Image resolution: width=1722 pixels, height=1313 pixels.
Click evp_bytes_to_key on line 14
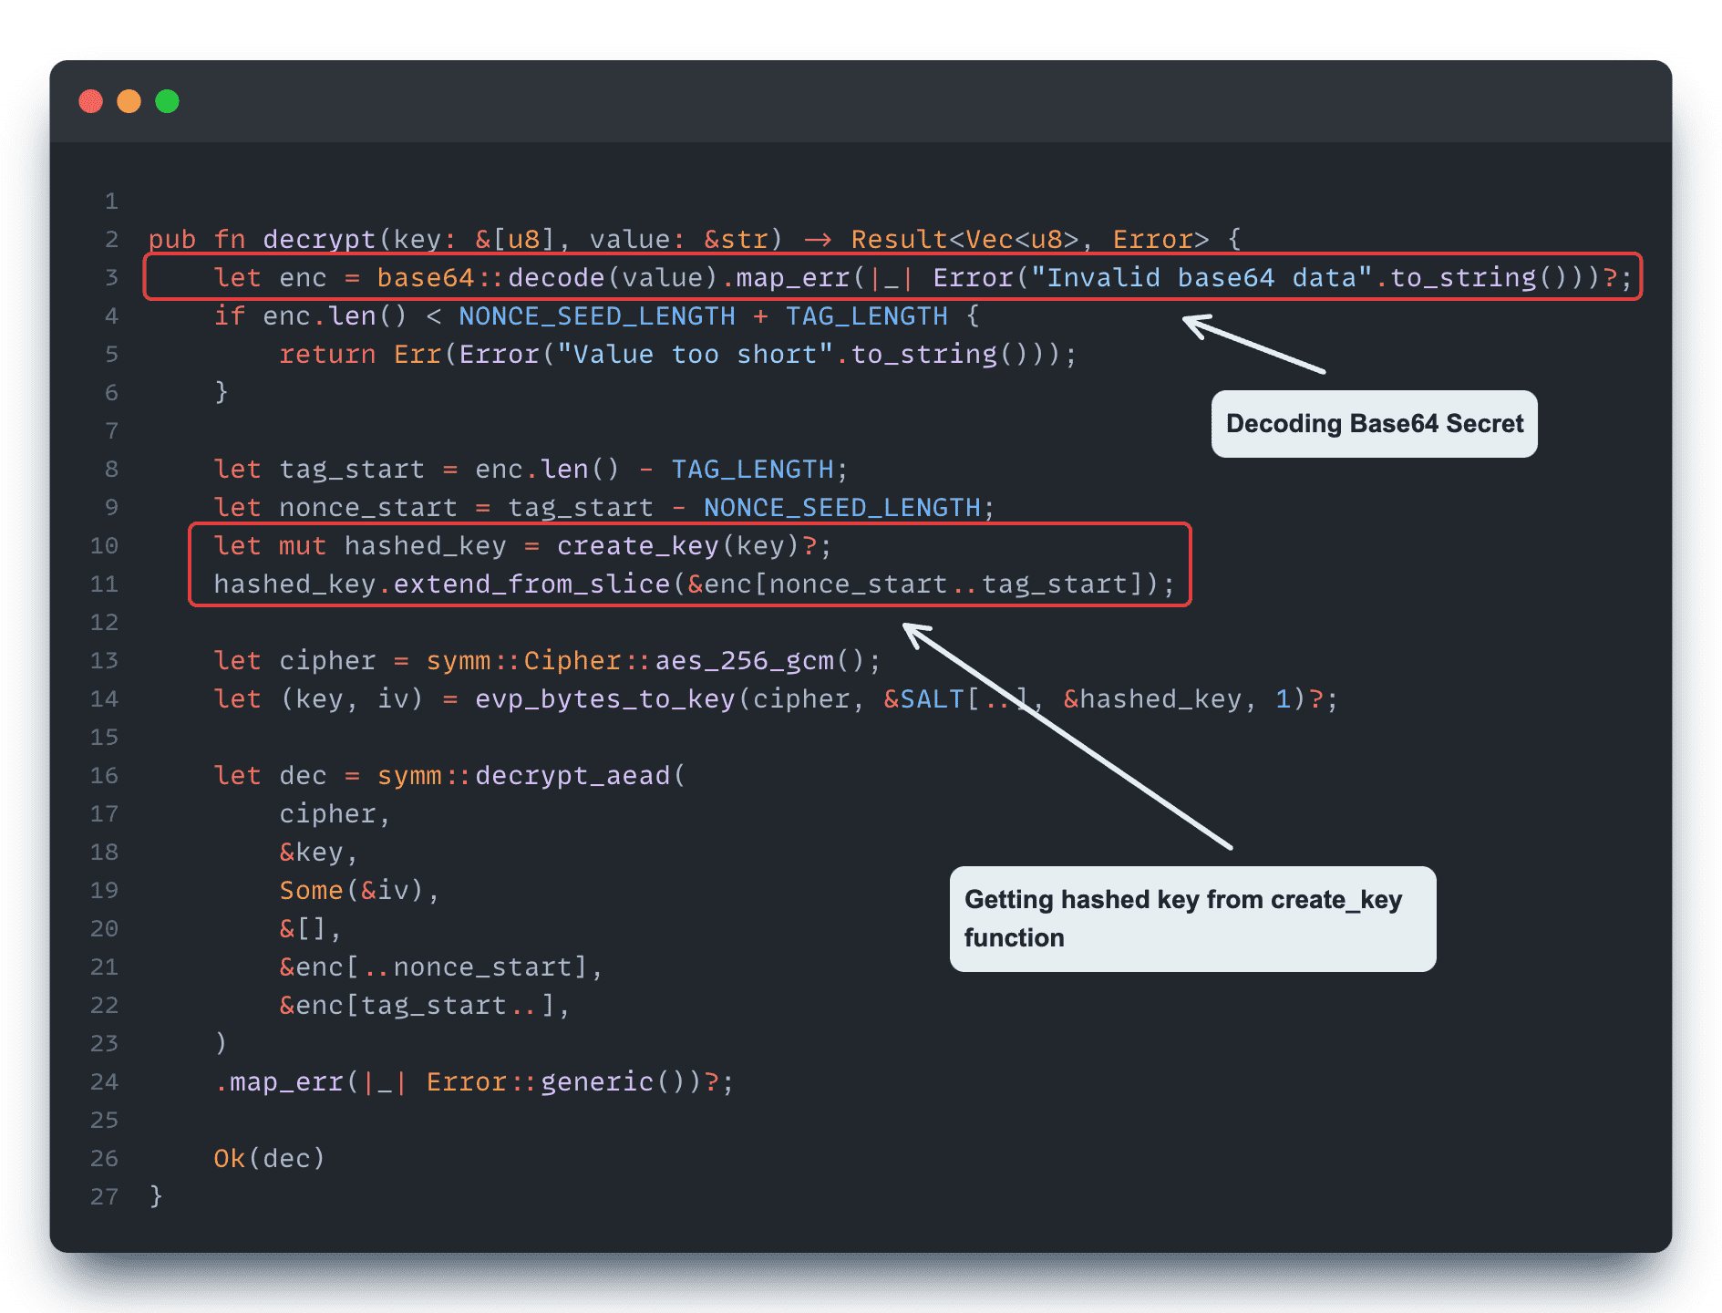[x=604, y=698]
